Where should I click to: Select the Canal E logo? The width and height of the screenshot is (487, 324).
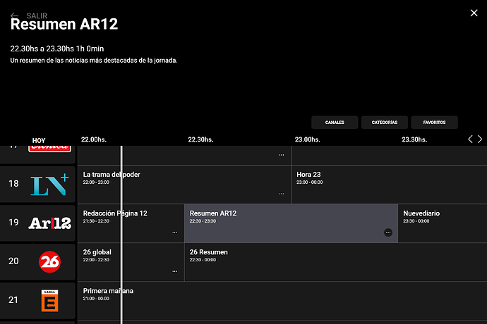pyautogui.click(x=49, y=301)
